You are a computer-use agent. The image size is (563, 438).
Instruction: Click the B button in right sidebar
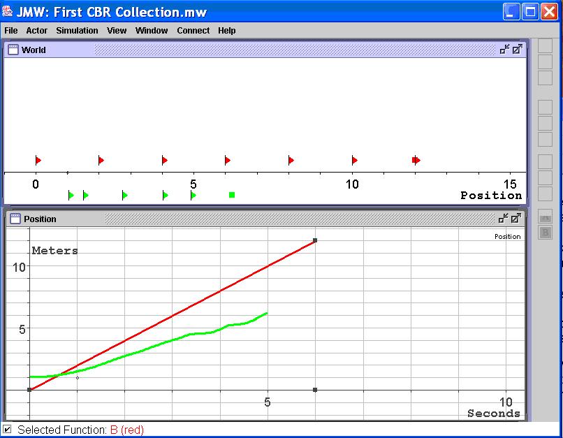[545, 233]
